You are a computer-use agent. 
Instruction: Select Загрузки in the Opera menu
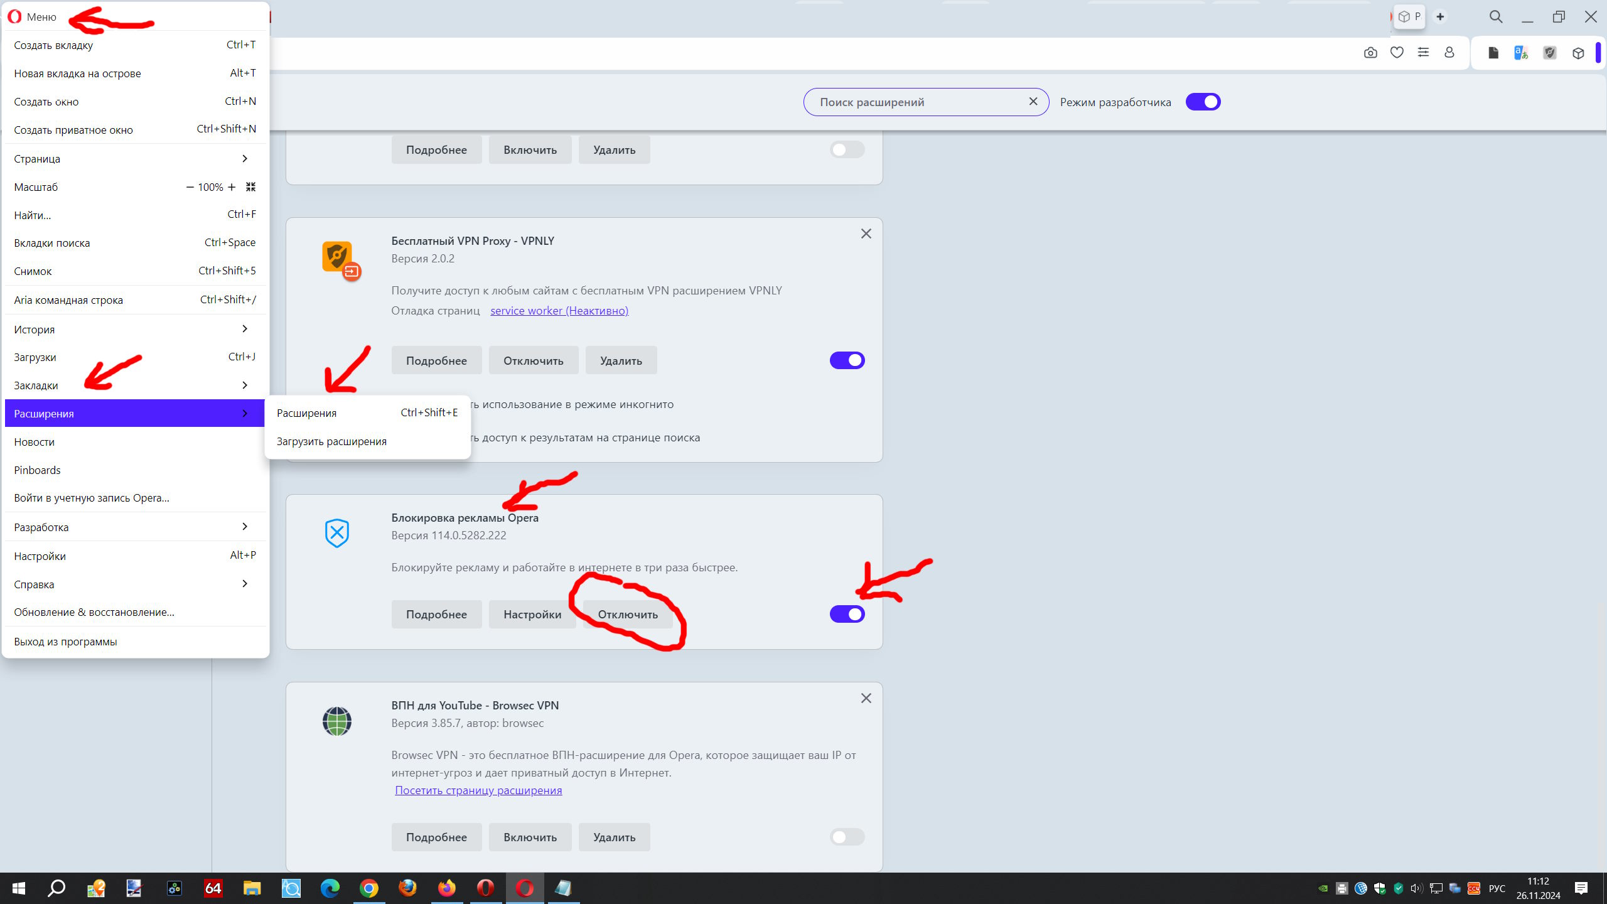point(135,357)
